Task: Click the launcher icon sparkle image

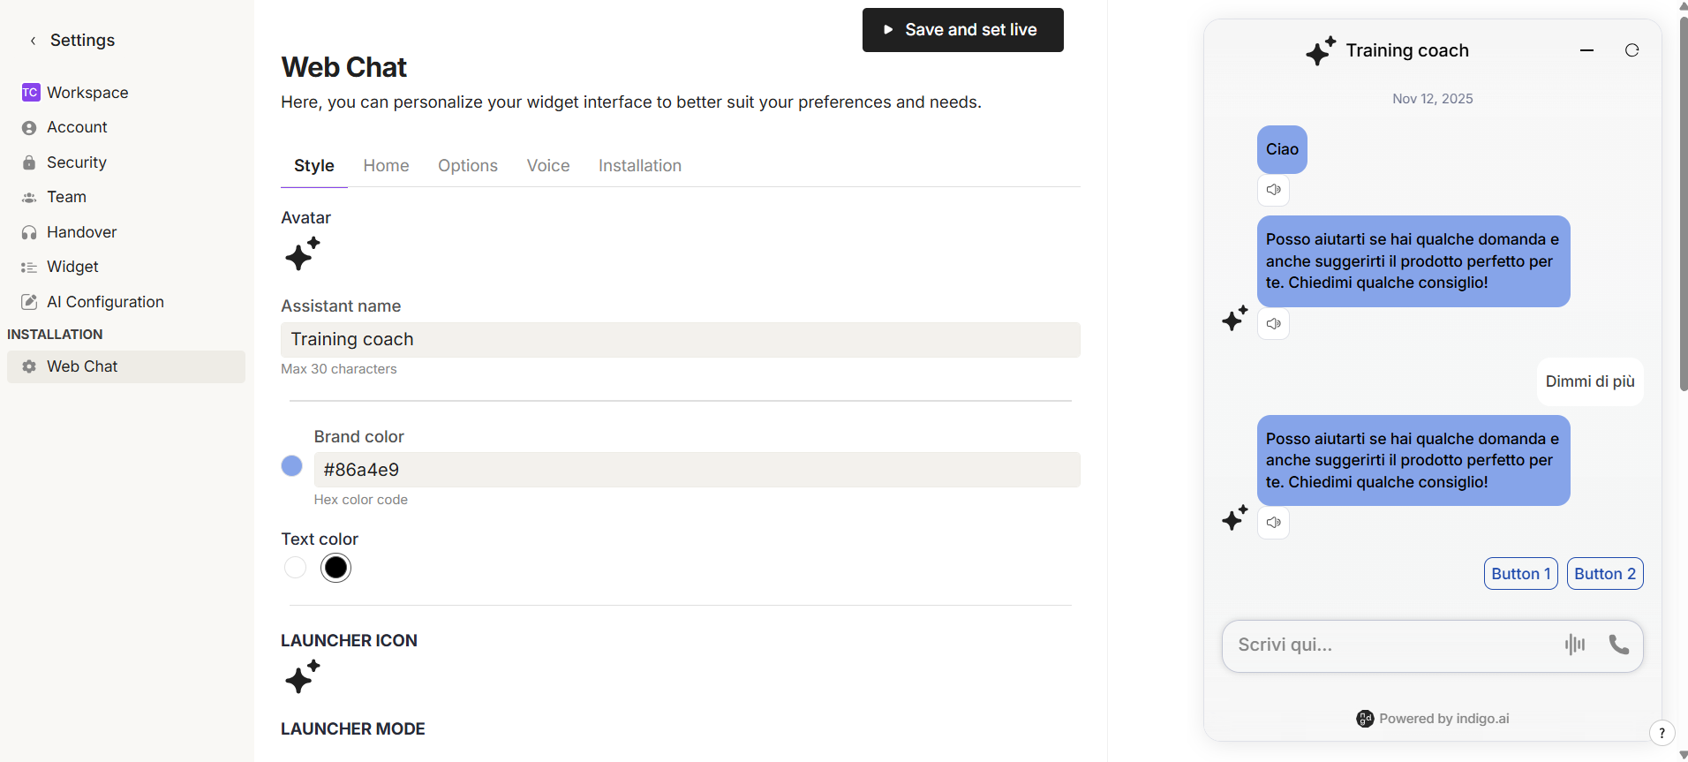Action: pyautogui.click(x=302, y=677)
